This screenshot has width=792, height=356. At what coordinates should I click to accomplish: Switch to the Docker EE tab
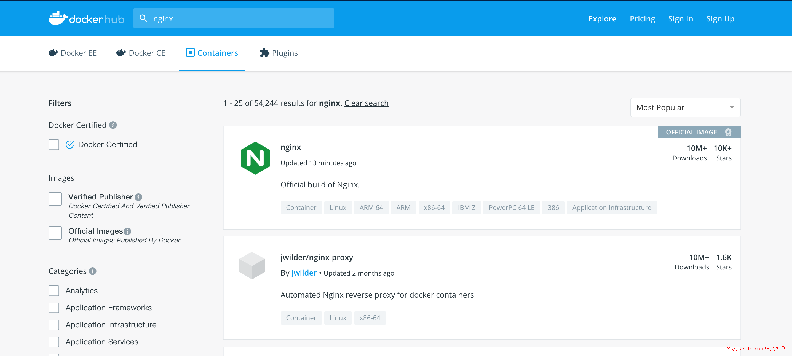73,53
